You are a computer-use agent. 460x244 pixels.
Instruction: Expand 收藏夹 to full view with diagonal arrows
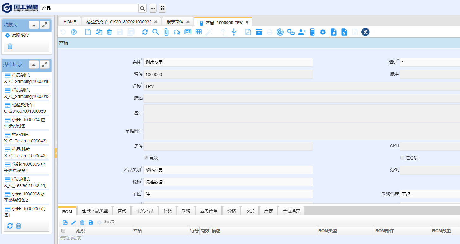(x=44, y=25)
